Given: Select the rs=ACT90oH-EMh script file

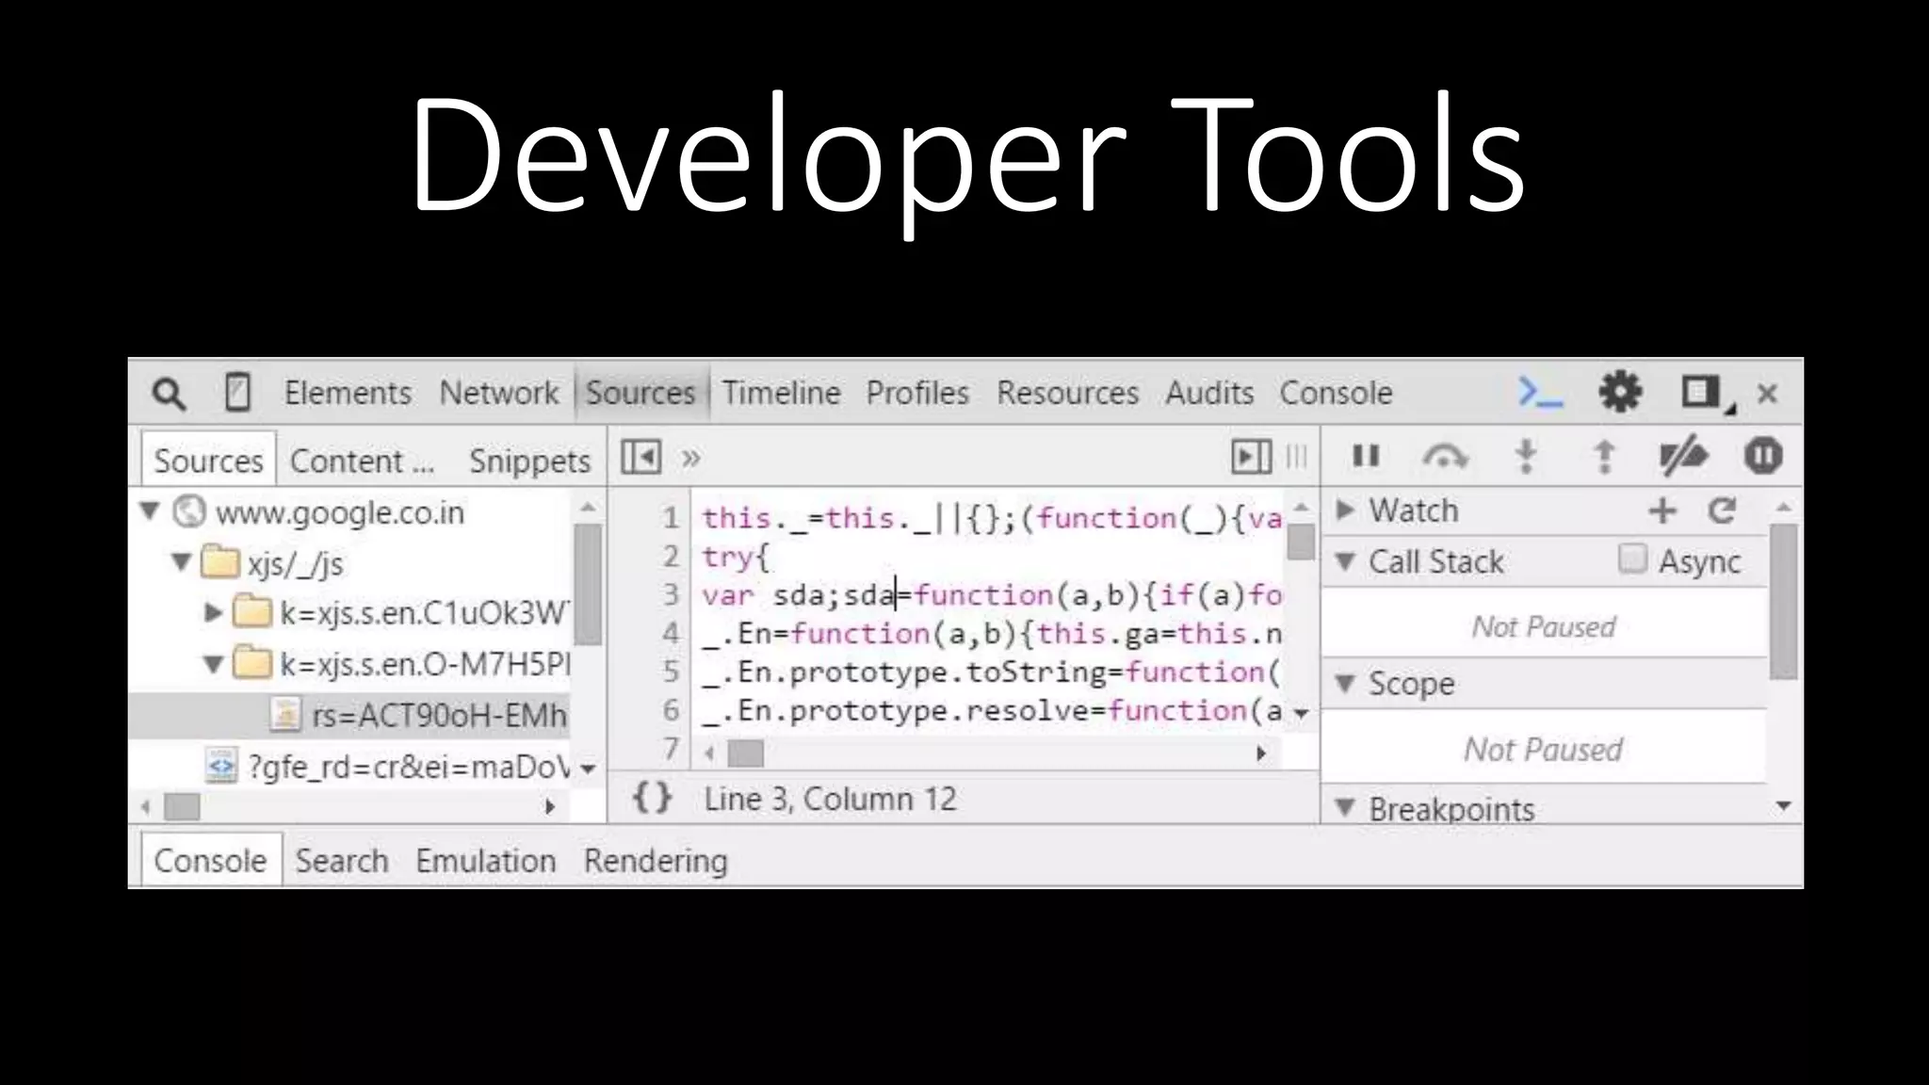Looking at the screenshot, I should tap(349, 716).
